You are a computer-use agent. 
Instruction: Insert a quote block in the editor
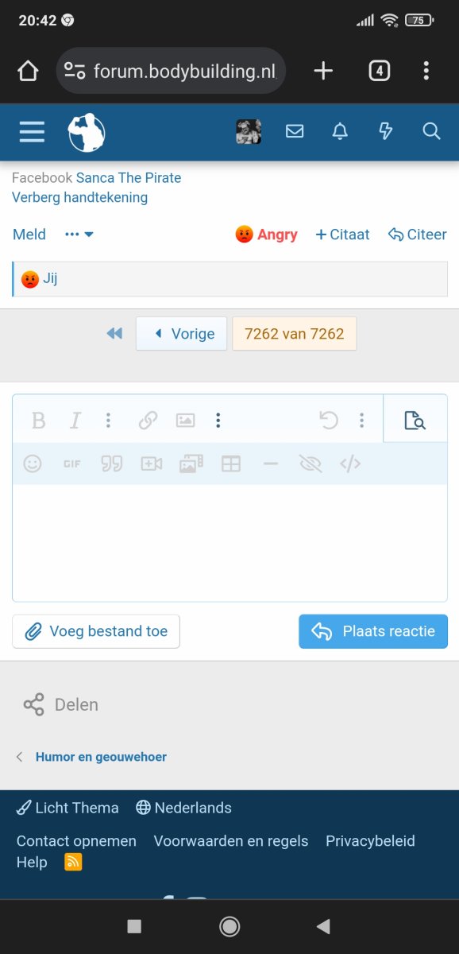pos(112,463)
